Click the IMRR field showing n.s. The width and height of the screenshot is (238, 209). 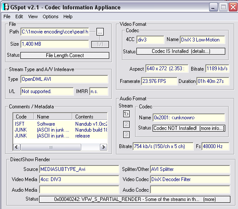(x=99, y=91)
